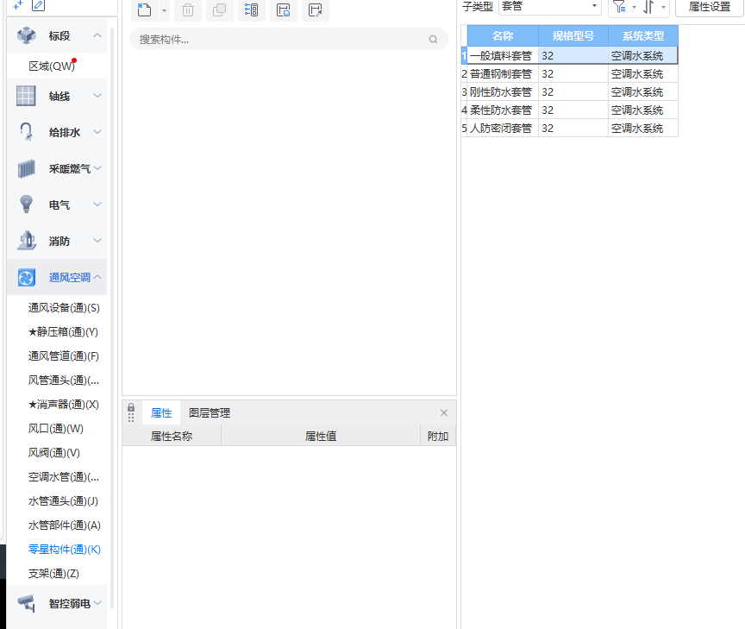Click the component list tree icon
The image size is (745, 629).
[x=251, y=9]
